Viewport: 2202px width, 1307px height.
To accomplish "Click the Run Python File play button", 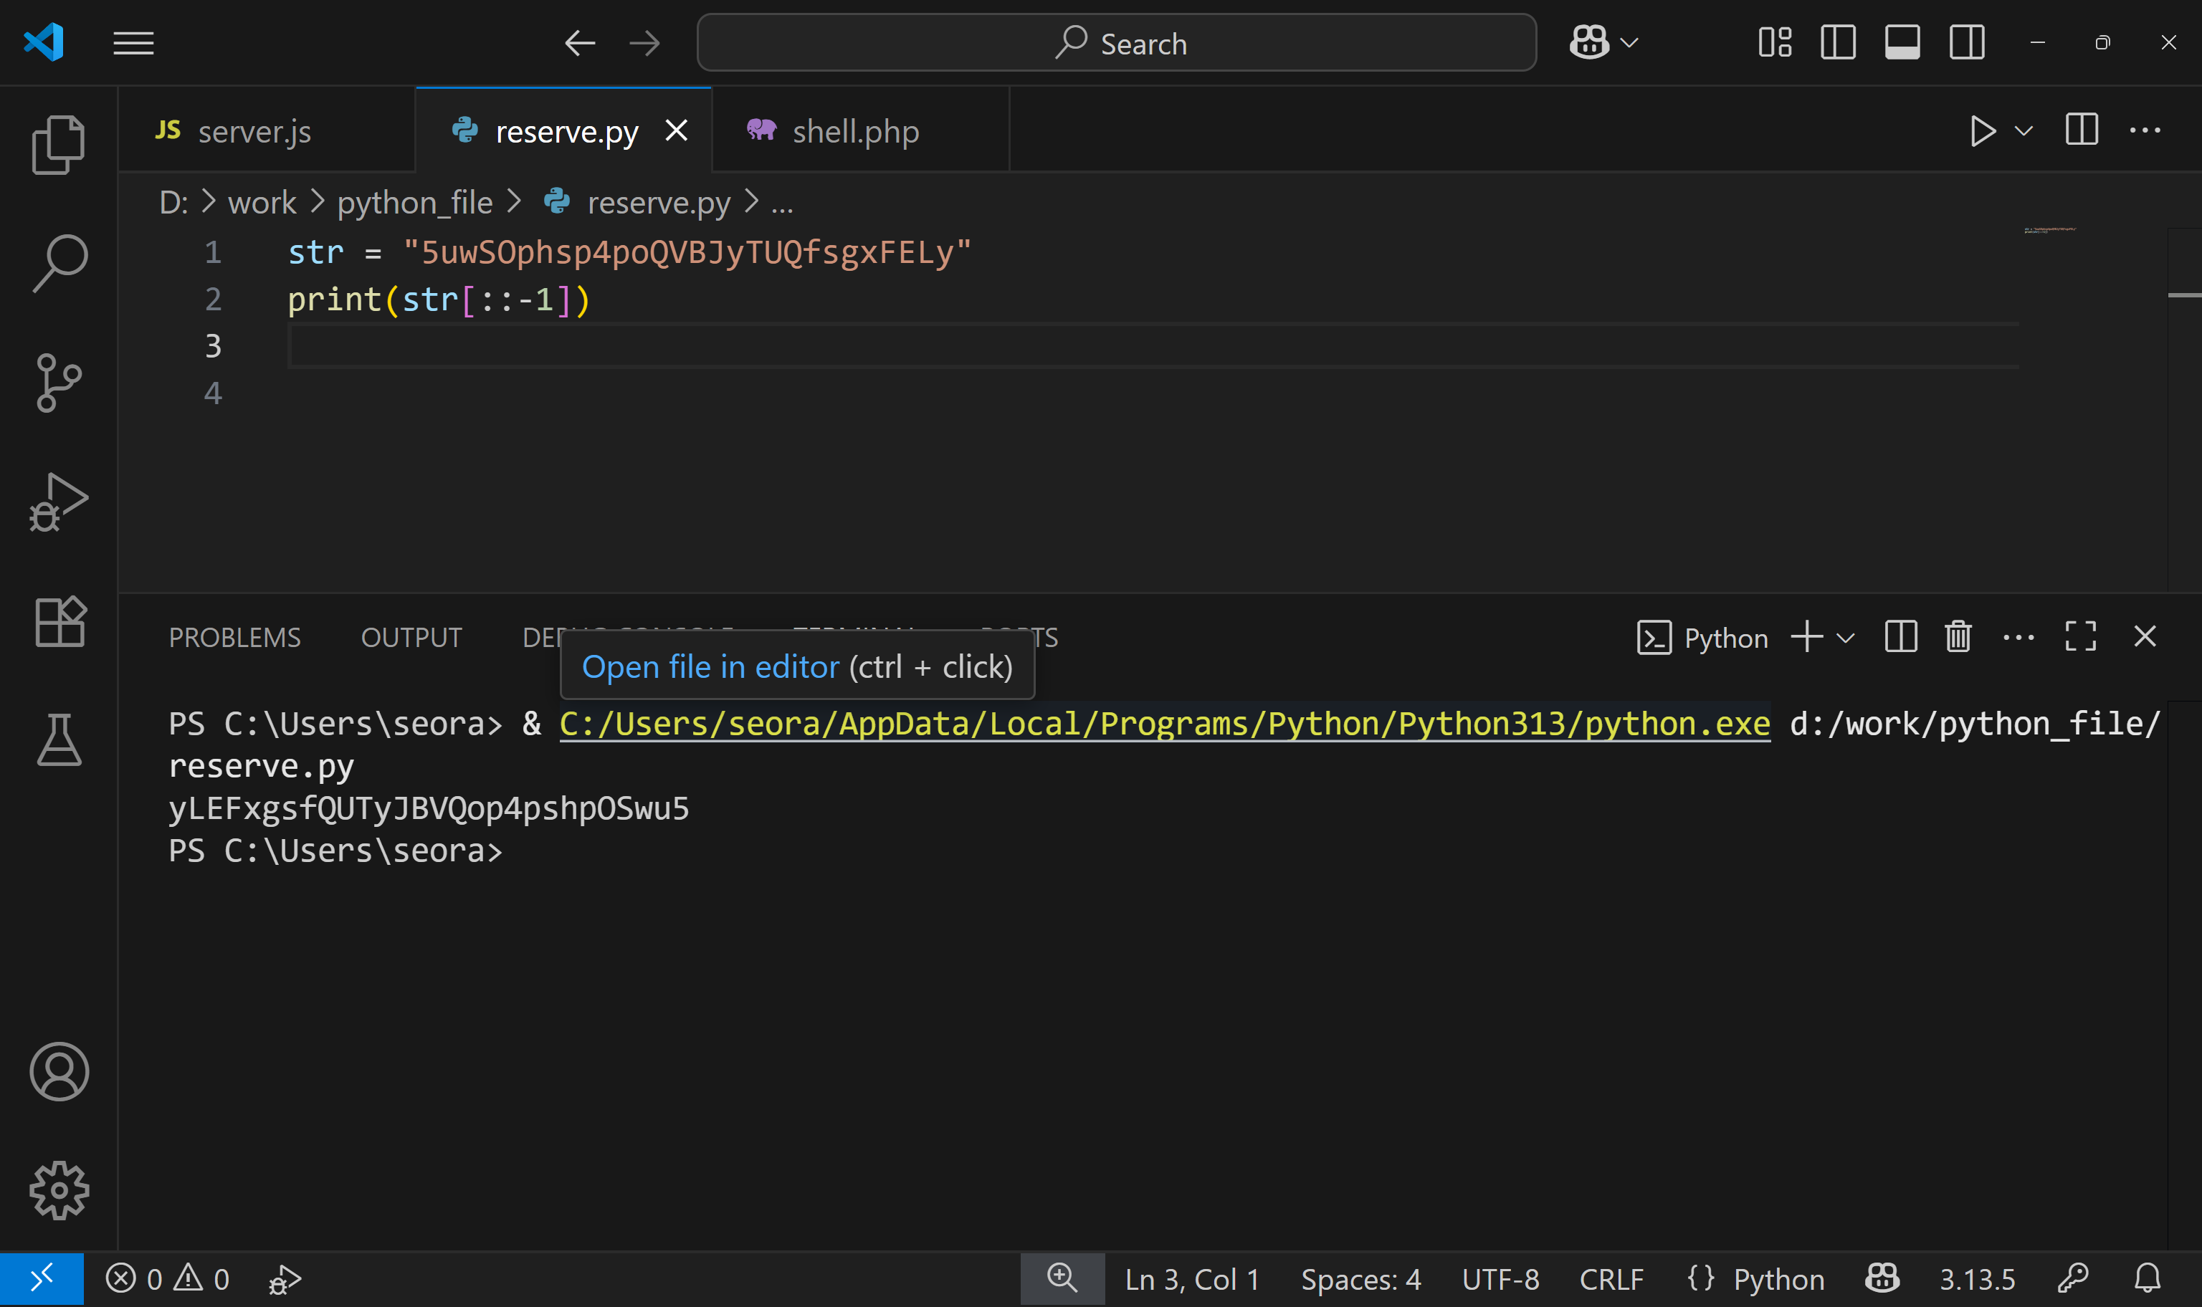I will pyautogui.click(x=1982, y=131).
